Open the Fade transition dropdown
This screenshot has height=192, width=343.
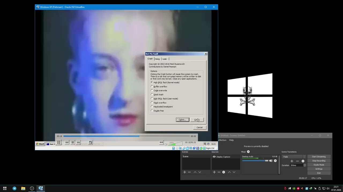pyautogui.click(x=294, y=157)
